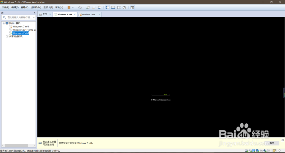Toggle the thumbnail bar view
The image size is (285, 153).
[x=113, y=7]
